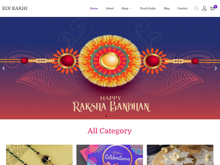
Task: Open the Cadbury Celebrations category thumbnail
Action: tap(110, 155)
